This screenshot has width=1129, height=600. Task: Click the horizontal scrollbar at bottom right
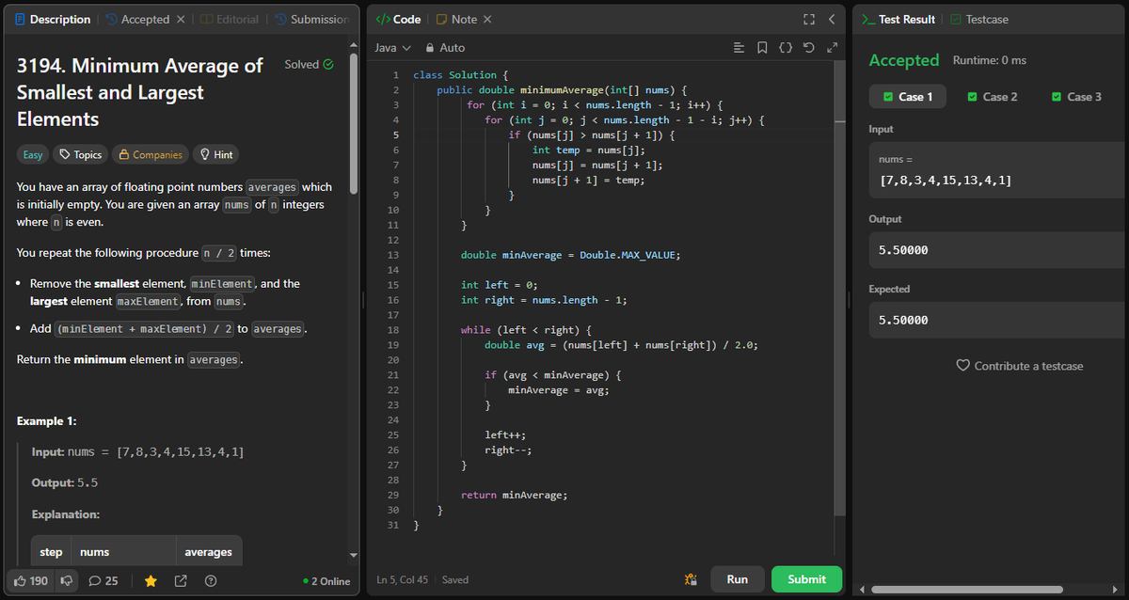[969, 591]
